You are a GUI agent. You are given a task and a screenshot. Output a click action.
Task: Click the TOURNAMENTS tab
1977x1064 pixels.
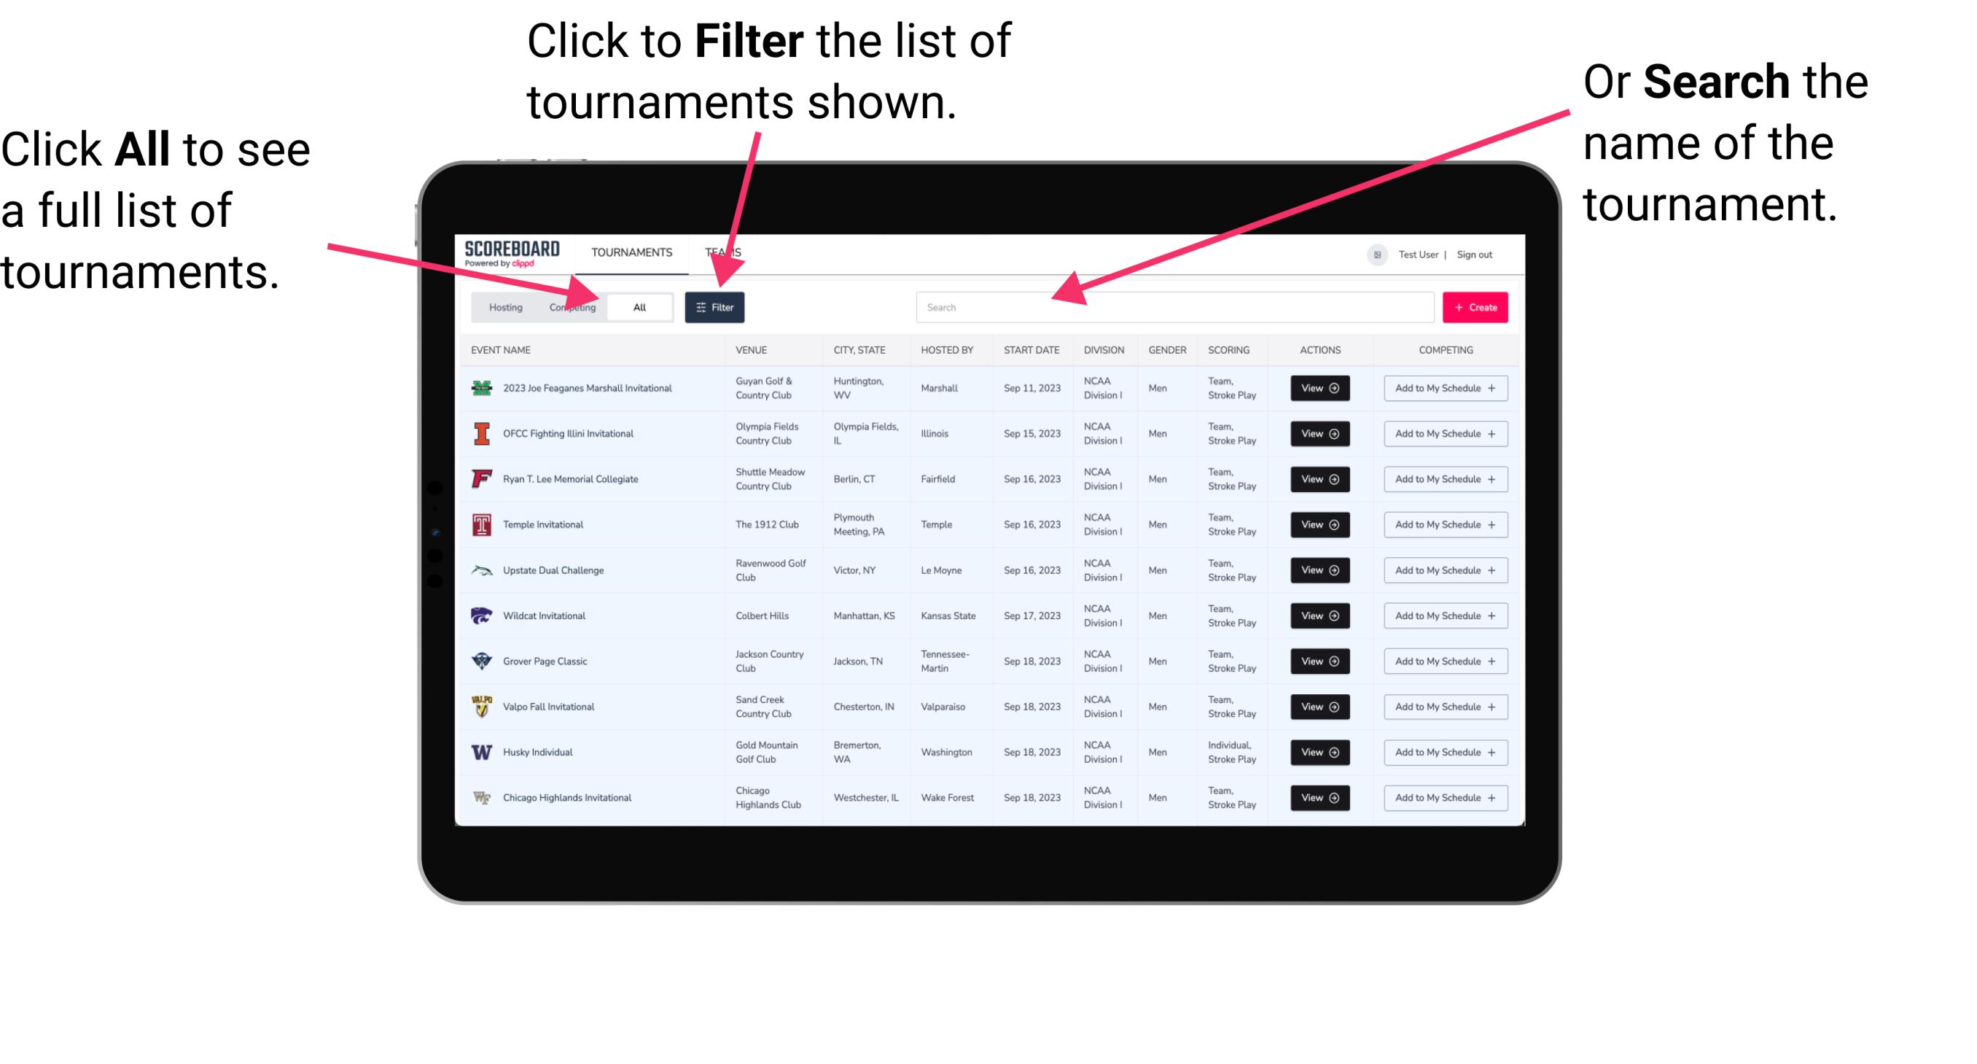pyautogui.click(x=631, y=252)
